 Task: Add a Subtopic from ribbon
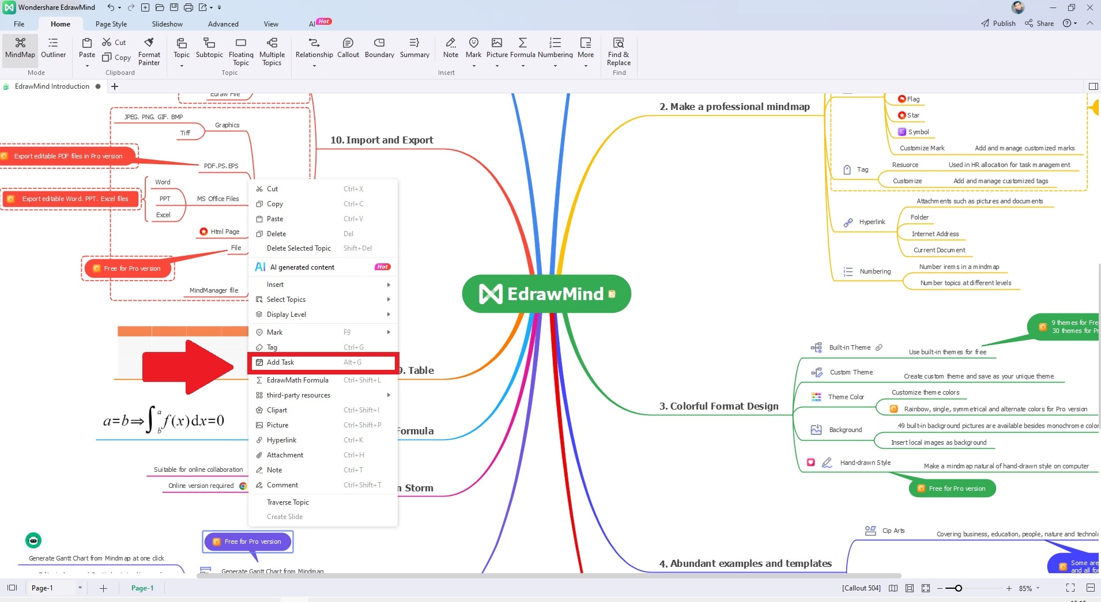(x=209, y=47)
